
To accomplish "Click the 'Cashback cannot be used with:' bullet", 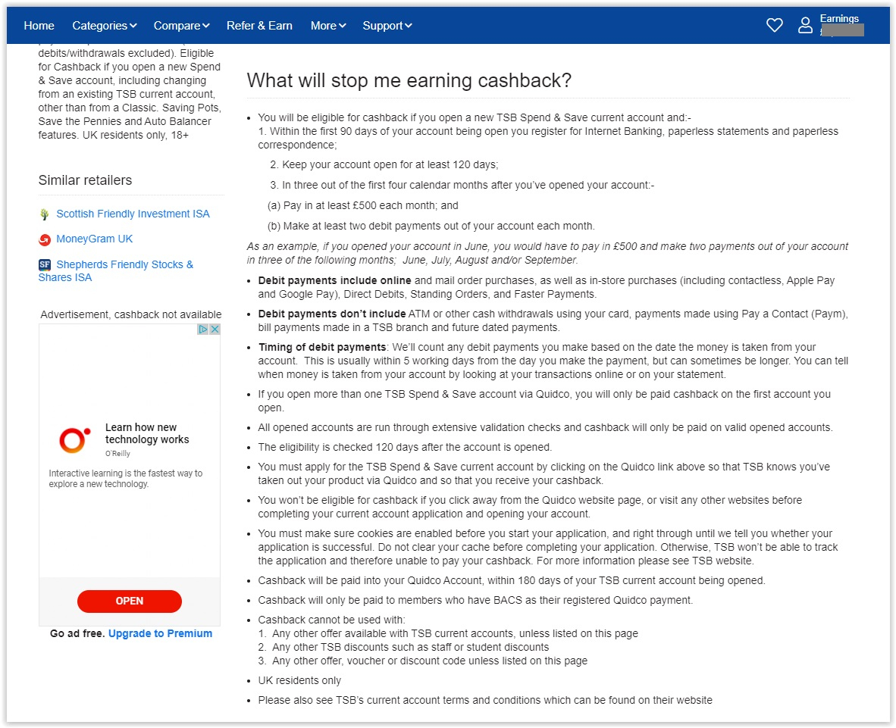I will pyautogui.click(x=331, y=620).
